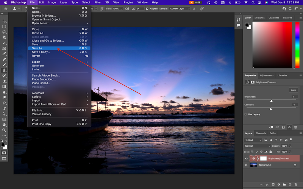This screenshot has height=189, width=303.
Task: Click the add layer style fx icon
Action: pos(267,184)
